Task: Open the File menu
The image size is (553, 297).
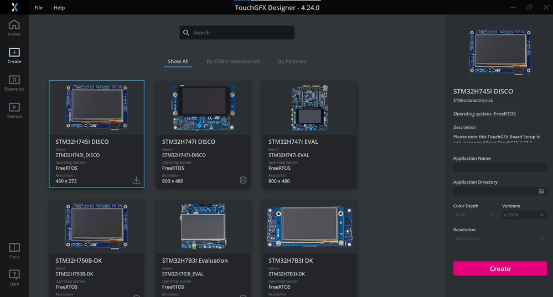Action: coord(38,7)
